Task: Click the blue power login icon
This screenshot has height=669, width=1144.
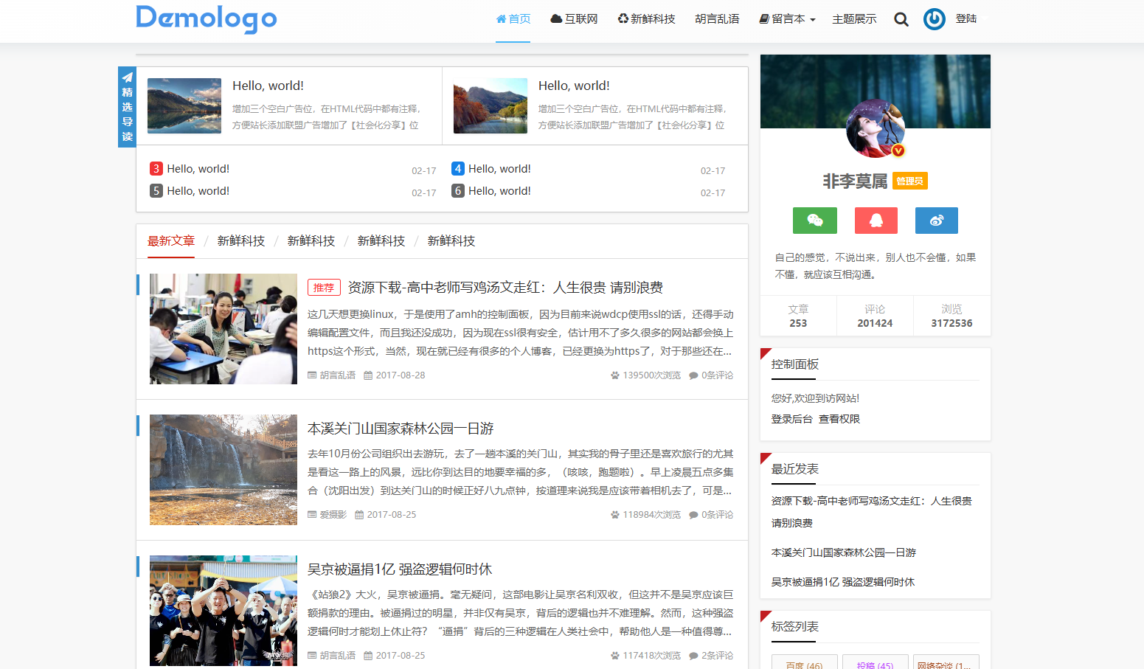Action: 934,19
